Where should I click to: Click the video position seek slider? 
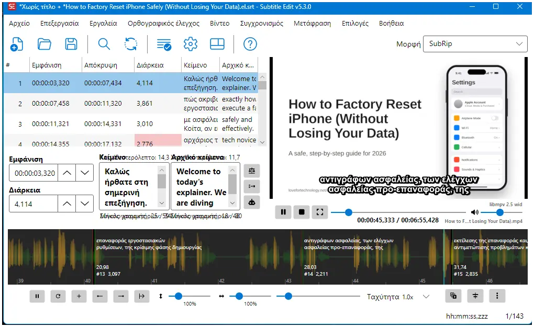point(398,212)
